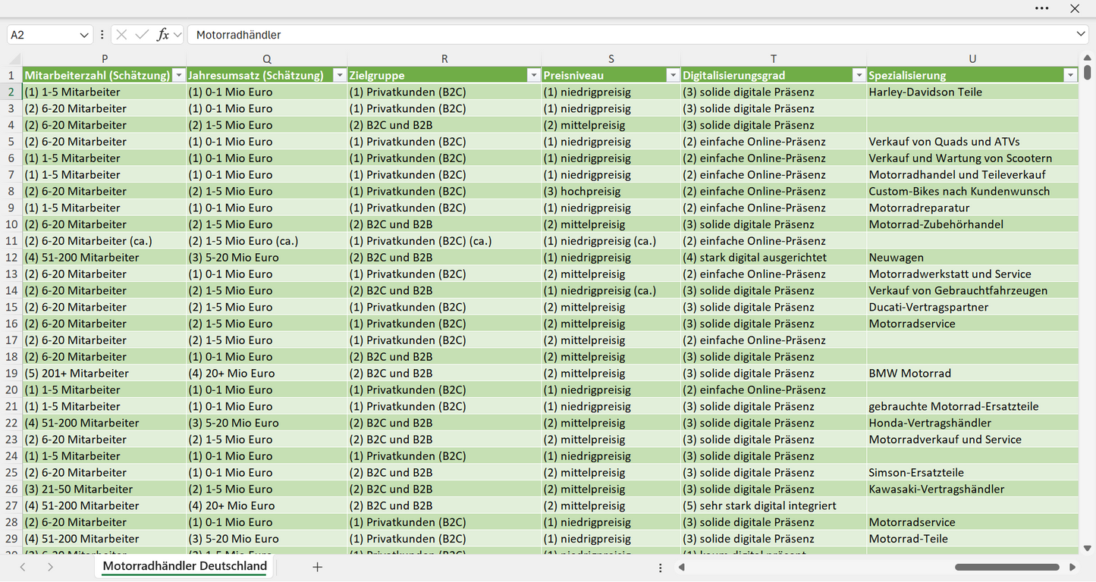Viewport: 1096px width, 582px height.
Task: Open the Name Box dropdown arrow
Action: pos(83,35)
